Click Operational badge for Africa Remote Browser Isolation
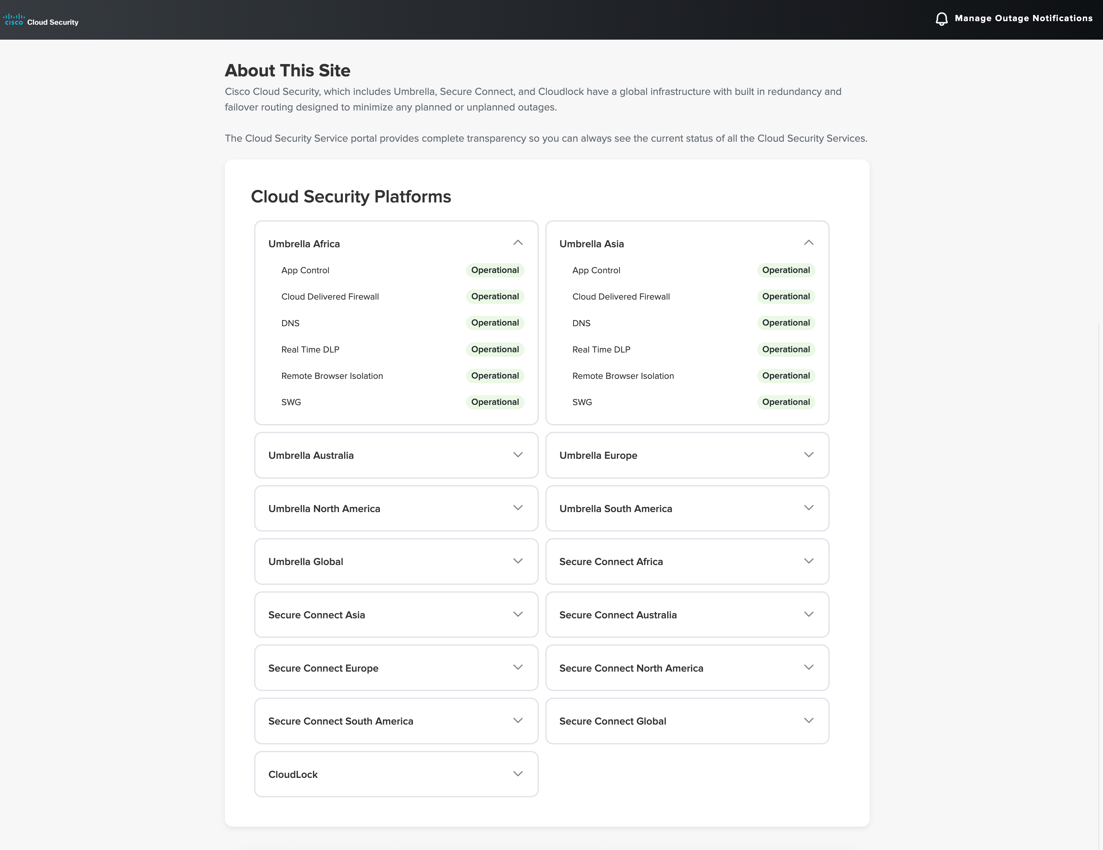Image resolution: width=1103 pixels, height=850 pixels. (495, 376)
